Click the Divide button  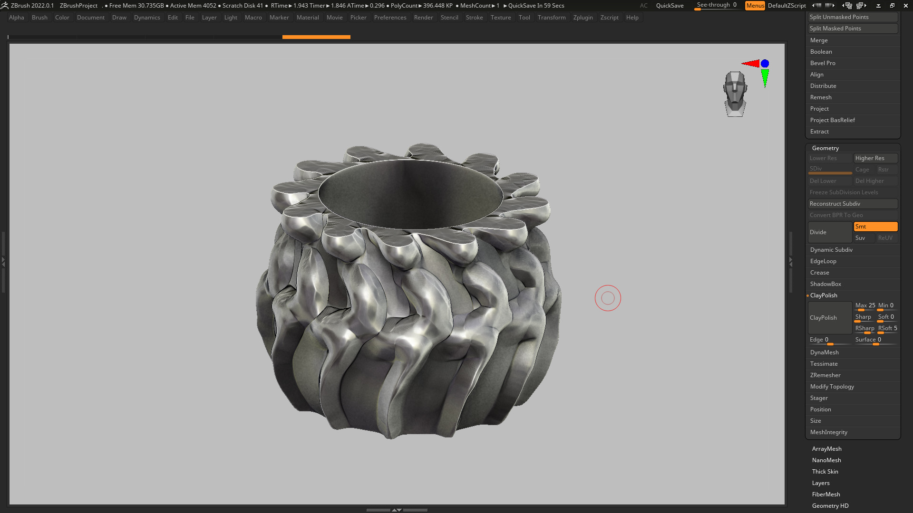point(830,232)
